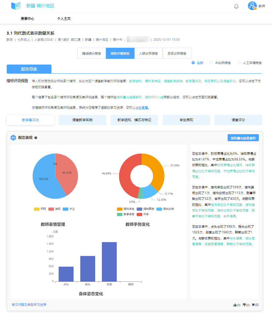Click the 指标量化结果解析 button

(243, 138)
